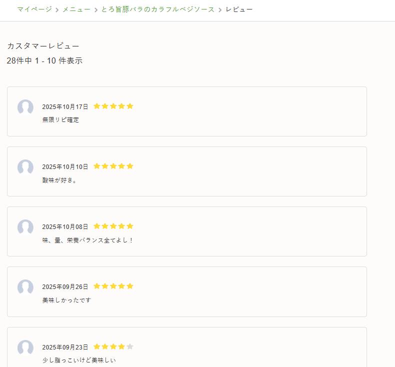Click star rating on 2025年10月08日 review
The image size is (395, 367).
[x=113, y=226]
